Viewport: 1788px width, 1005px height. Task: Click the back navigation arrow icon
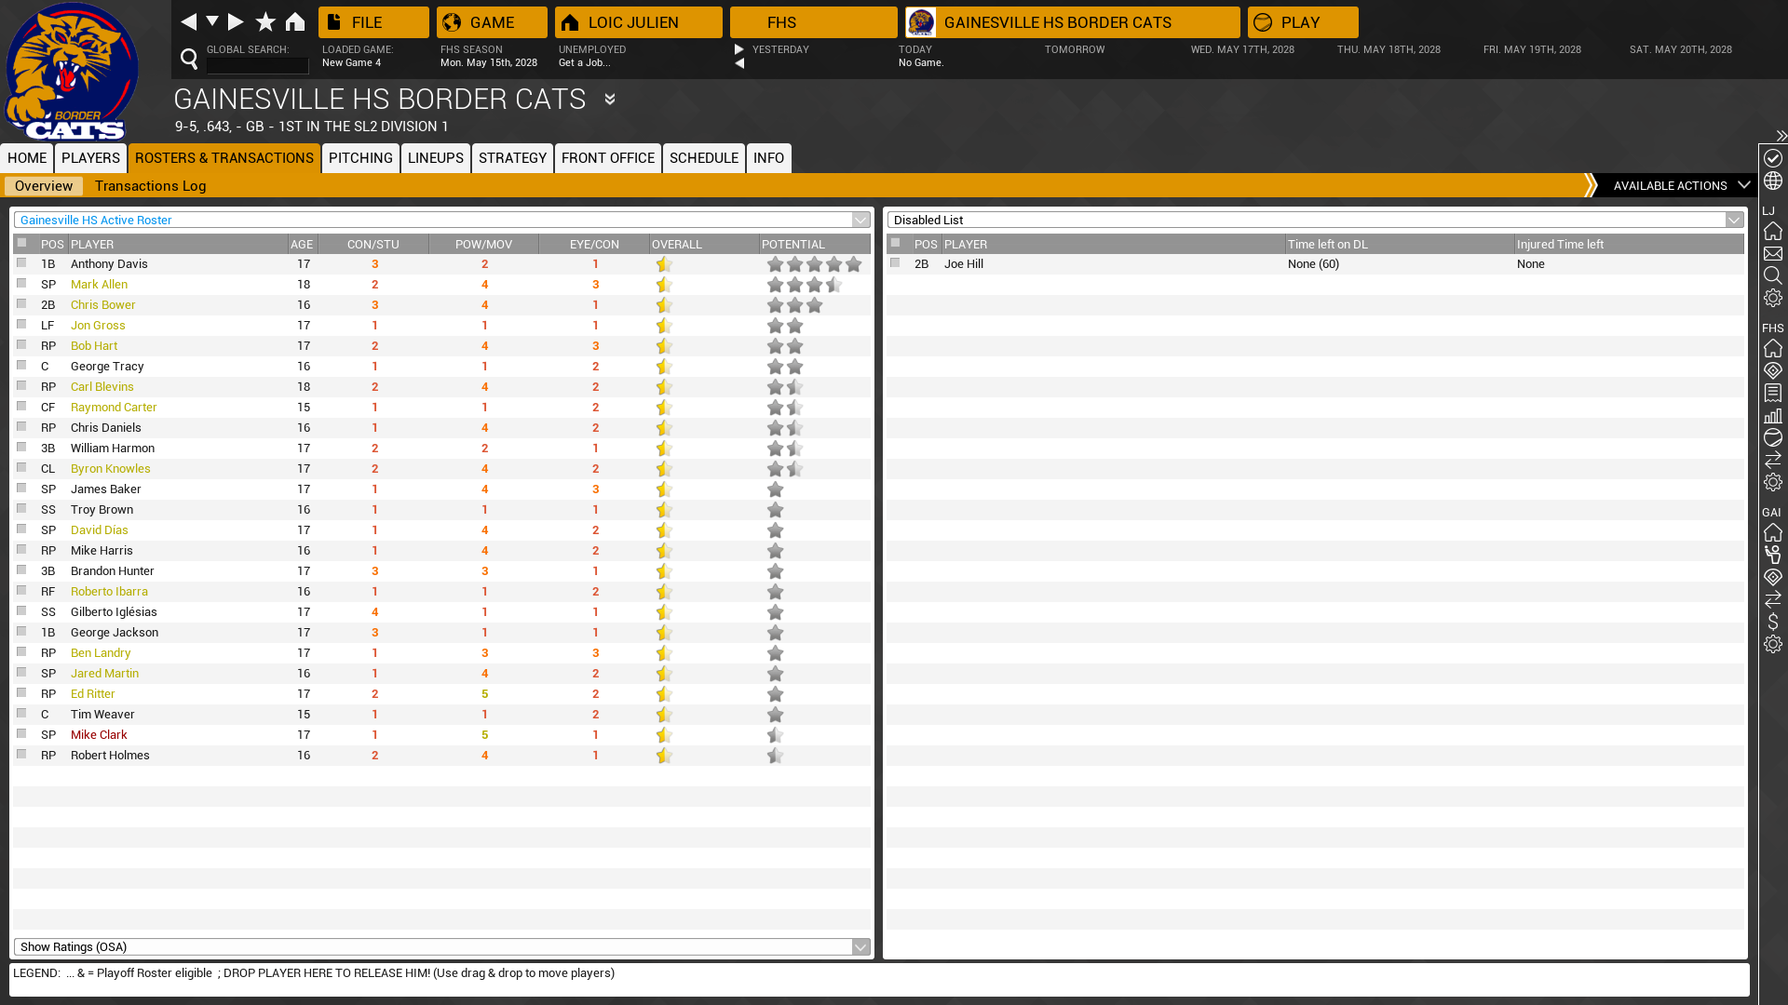188,21
